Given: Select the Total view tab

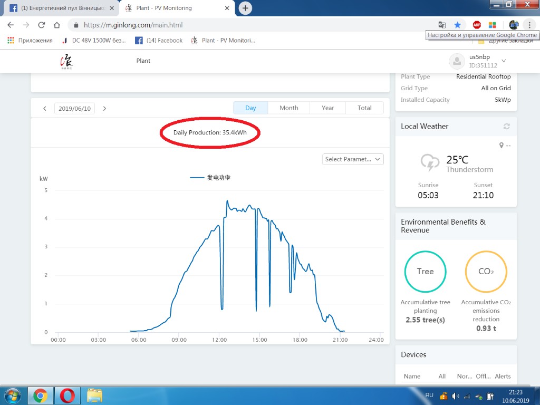Looking at the screenshot, I should tap(364, 108).
